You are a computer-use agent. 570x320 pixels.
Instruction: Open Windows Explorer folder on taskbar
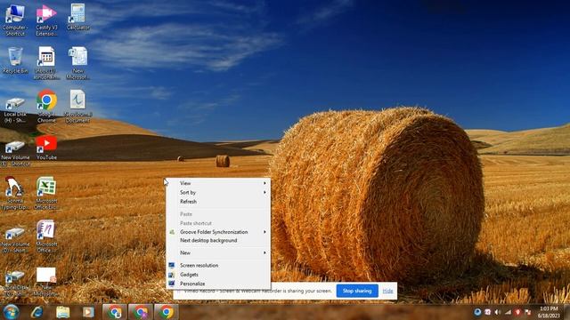coord(62,312)
